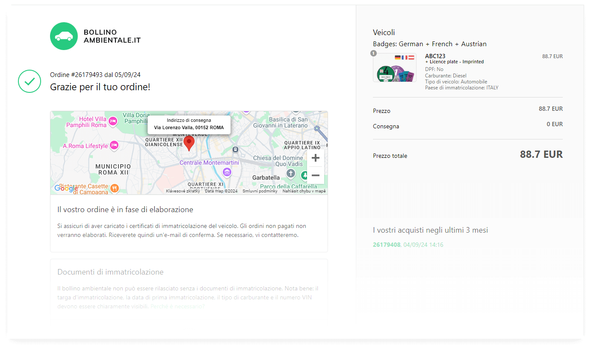The width and height of the screenshot is (591, 349).
Task: Click the green order confirmation checkmark icon
Action: pos(30,81)
